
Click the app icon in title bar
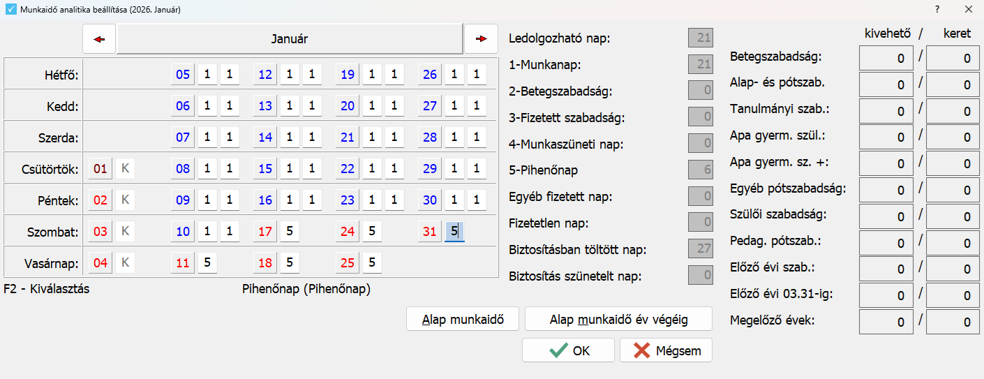click(x=10, y=9)
